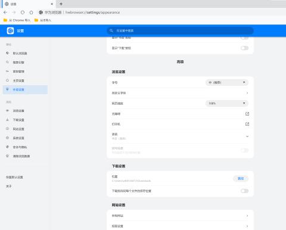The height and width of the screenshot is (230, 286).
Task: Open 清除浏览数据 from the sidebar
Action: pos(21,156)
